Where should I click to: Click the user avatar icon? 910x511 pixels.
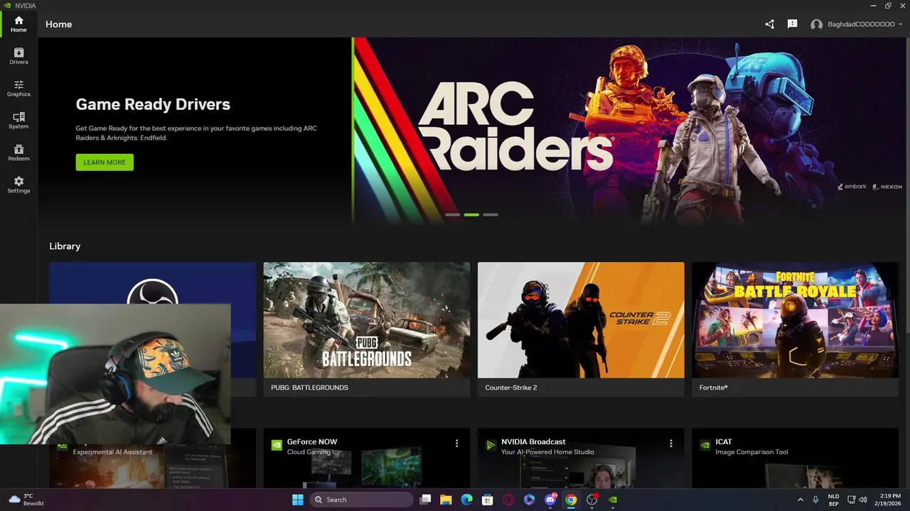816,24
